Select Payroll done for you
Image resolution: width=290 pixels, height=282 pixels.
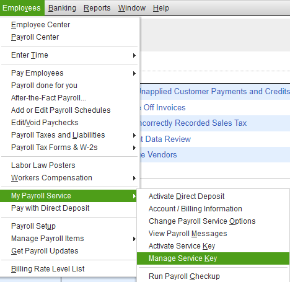pyautogui.click(x=69, y=86)
